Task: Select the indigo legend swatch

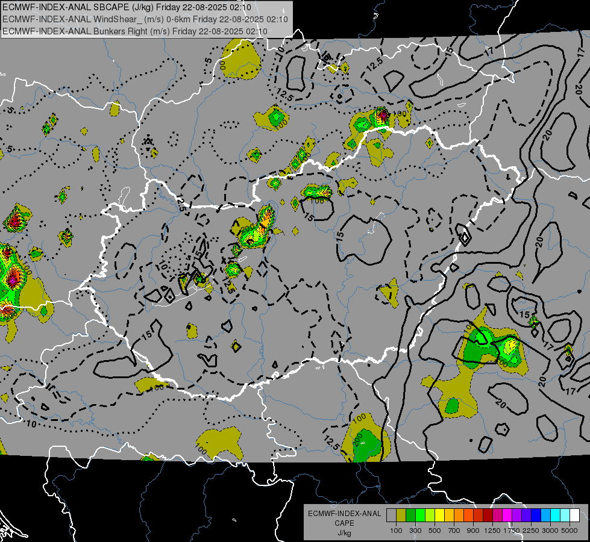Action: [526, 516]
